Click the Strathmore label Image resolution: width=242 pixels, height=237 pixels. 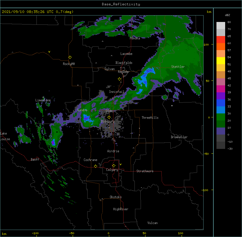pyautogui.click(x=145, y=171)
